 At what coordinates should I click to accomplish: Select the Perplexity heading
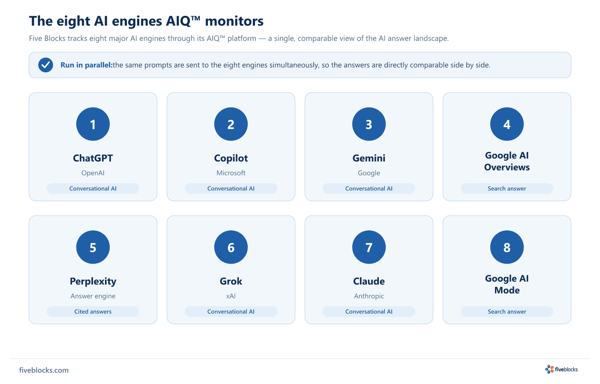pyautogui.click(x=93, y=282)
